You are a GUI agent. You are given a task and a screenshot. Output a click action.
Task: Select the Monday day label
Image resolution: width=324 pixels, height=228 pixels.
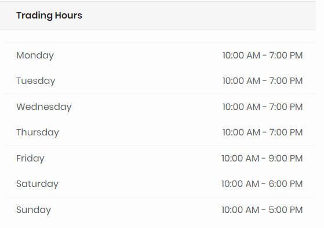click(35, 56)
